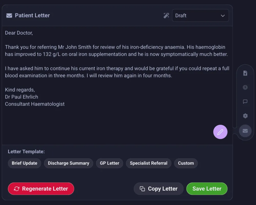Viewport: 256px width, 205px height.
Task: Open the Draft status dropdown
Action: (x=200, y=16)
